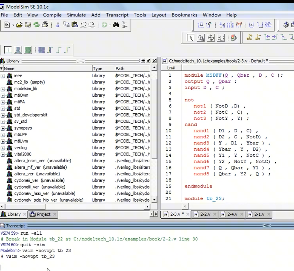Image resolution: width=294 pixels, height=271 pixels.
Task: Click the red crossed signals icon
Action: coord(239,25)
